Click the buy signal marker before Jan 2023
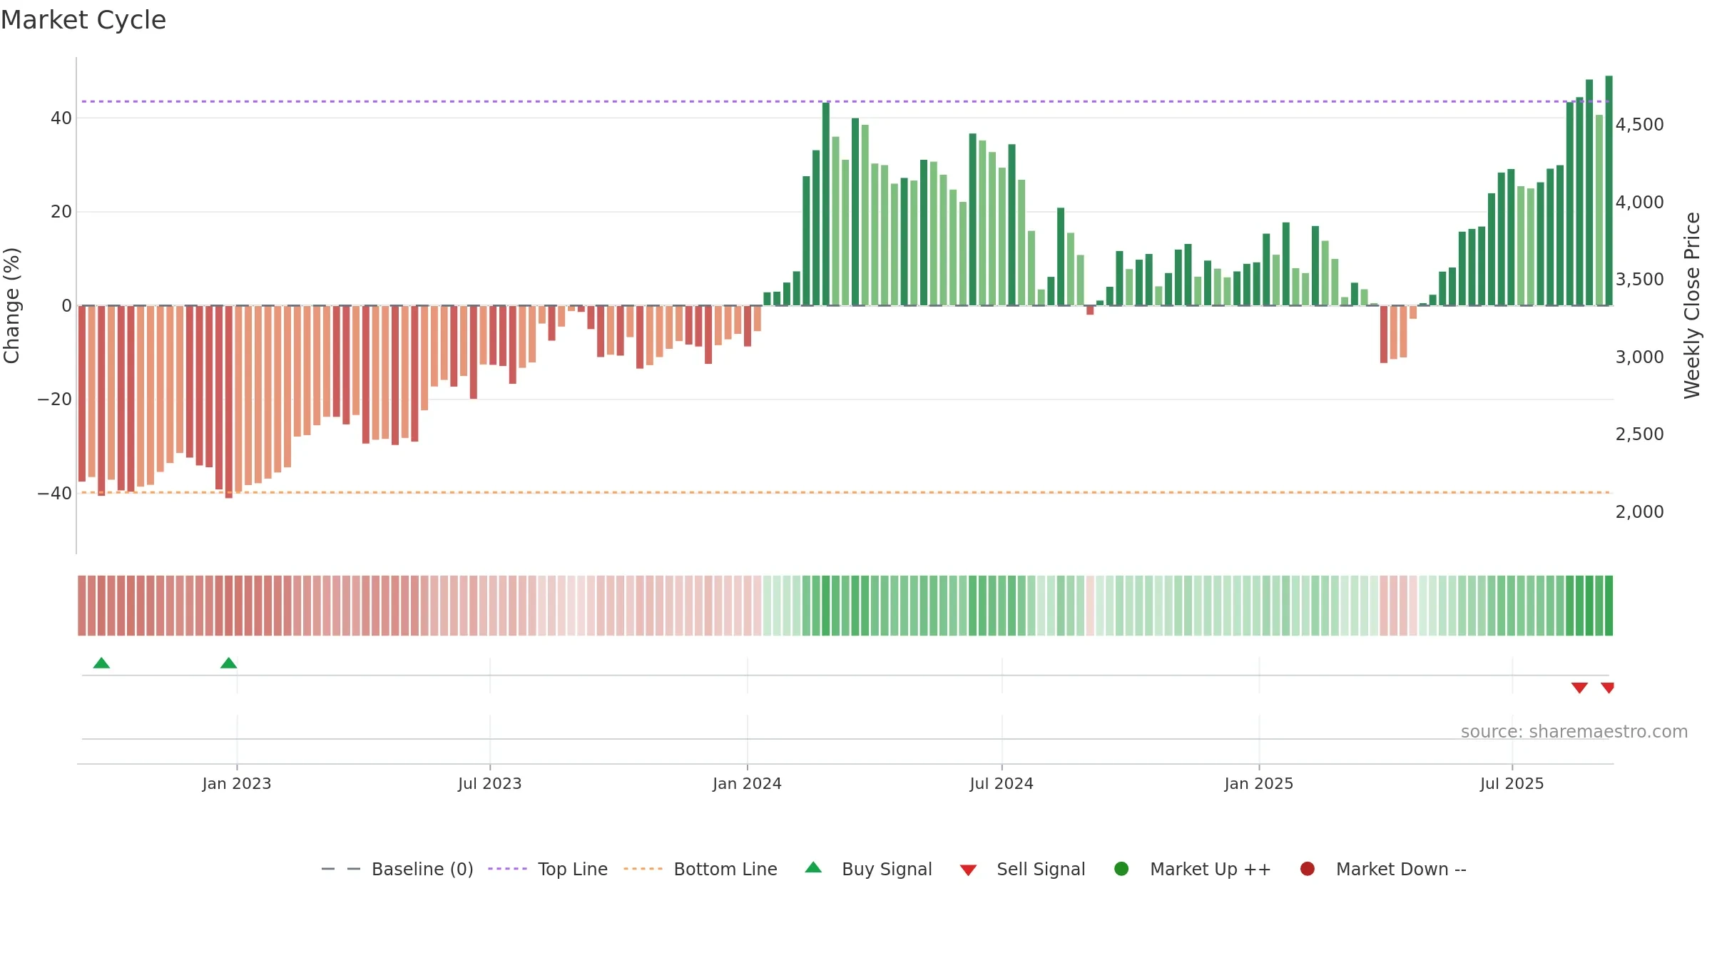The image size is (1712, 963). pos(228,663)
